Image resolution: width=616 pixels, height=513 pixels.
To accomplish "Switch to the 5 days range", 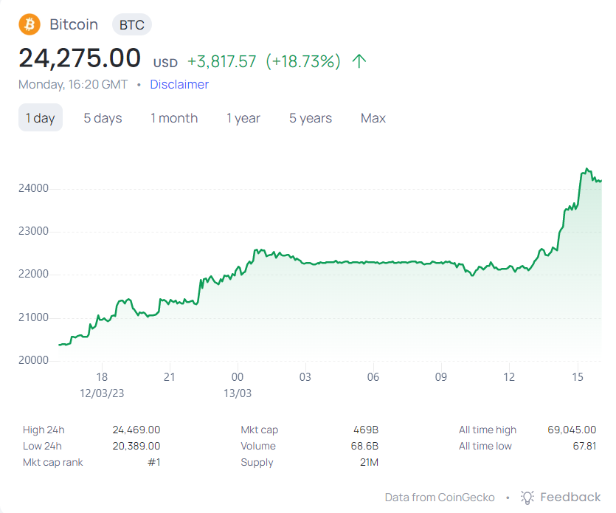I will click(103, 118).
